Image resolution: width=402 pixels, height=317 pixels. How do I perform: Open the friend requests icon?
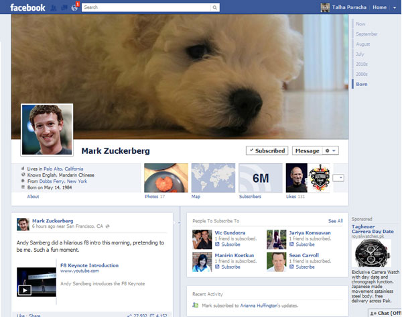coord(54,7)
